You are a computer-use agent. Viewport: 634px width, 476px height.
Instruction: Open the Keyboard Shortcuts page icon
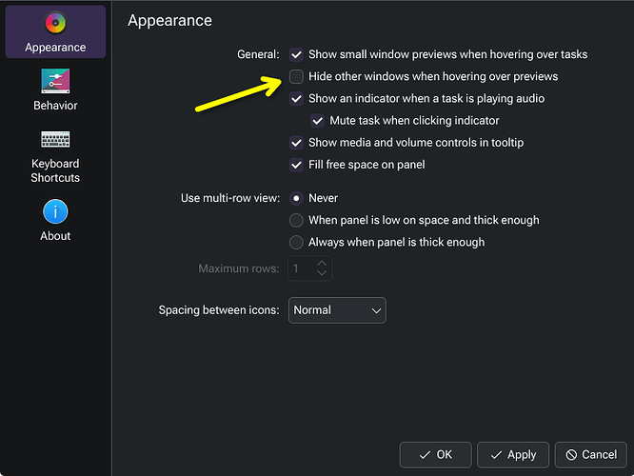pyautogui.click(x=55, y=140)
